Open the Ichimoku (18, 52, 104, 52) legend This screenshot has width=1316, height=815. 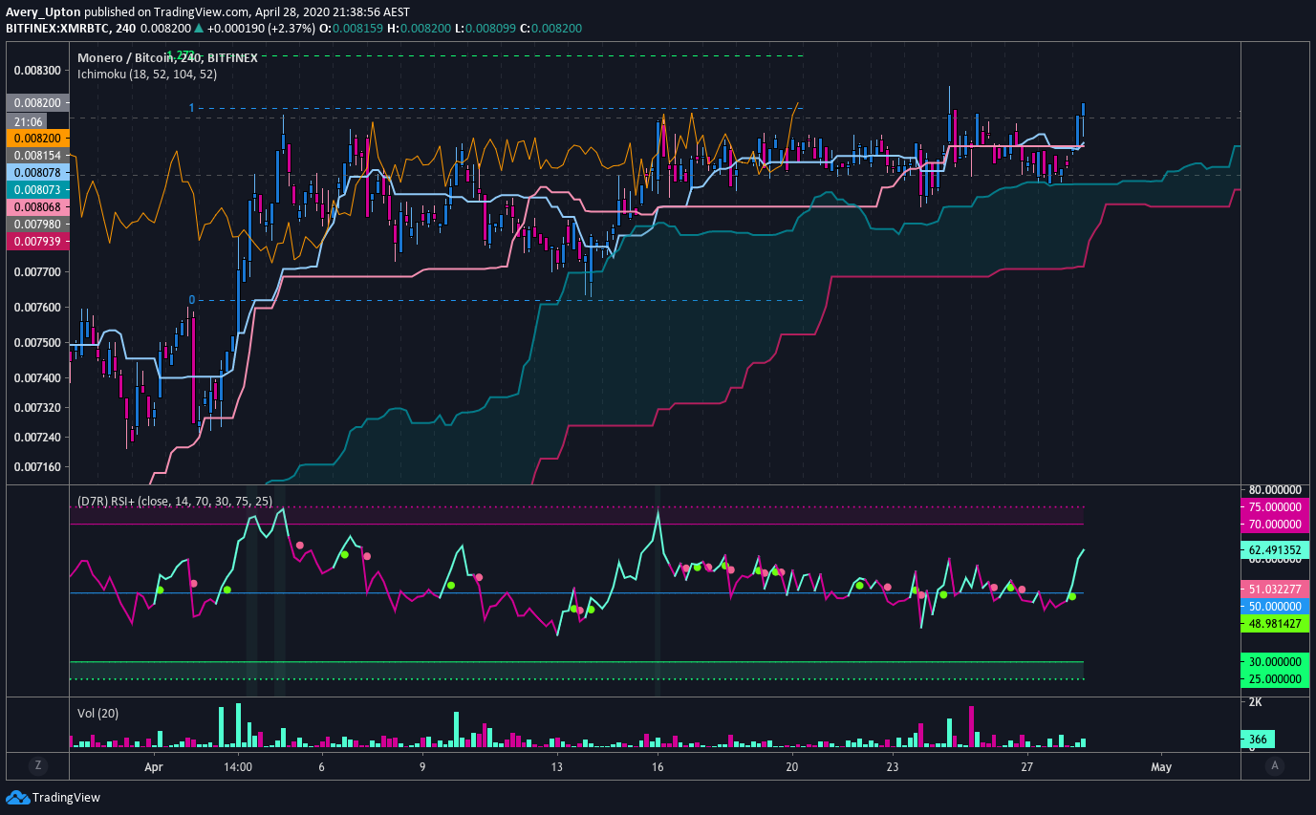click(147, 74)
